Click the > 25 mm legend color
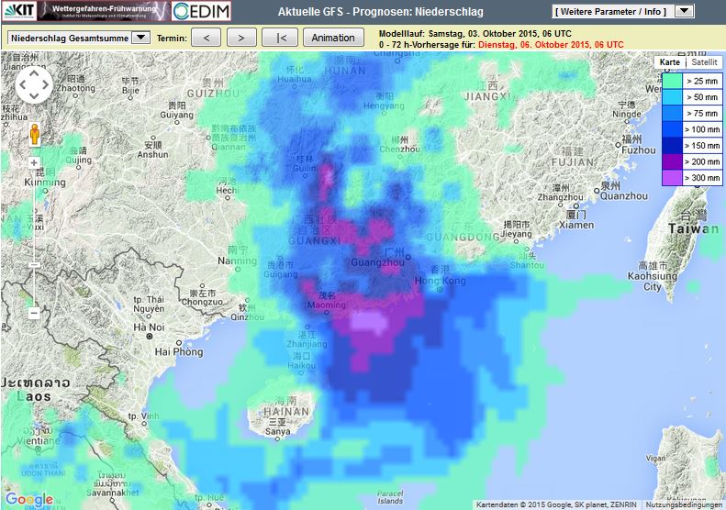The height and width of the screenshot is (510, 726). click(x=671, y=81)
